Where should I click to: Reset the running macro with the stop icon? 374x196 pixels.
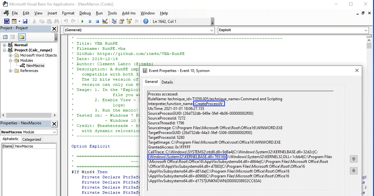pyautogui.click(x=97, y=21)
